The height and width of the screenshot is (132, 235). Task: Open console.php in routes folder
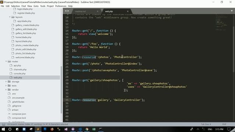click(x=19, y=74)
